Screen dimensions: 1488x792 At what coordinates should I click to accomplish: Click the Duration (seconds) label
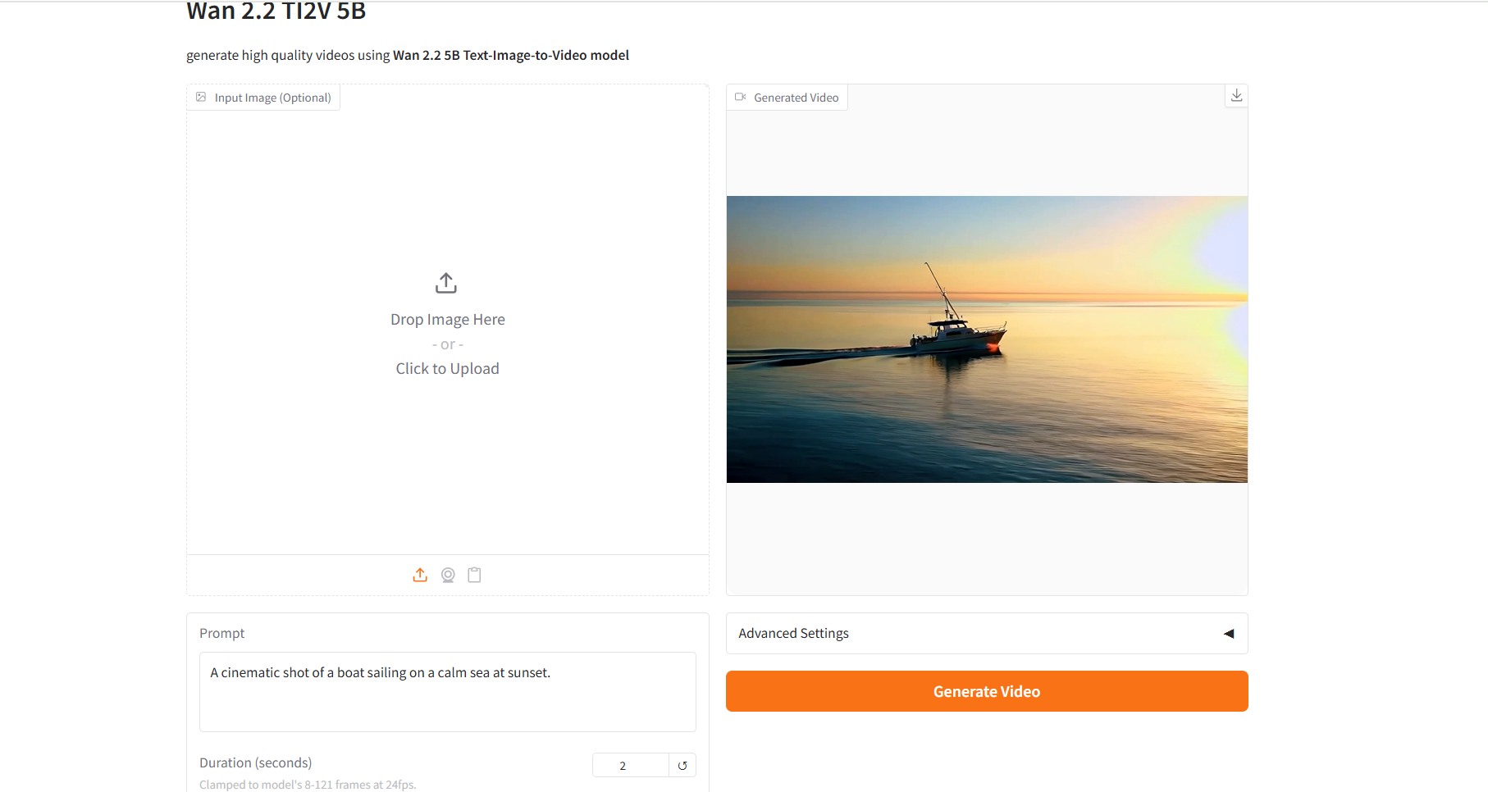(256, 762)
